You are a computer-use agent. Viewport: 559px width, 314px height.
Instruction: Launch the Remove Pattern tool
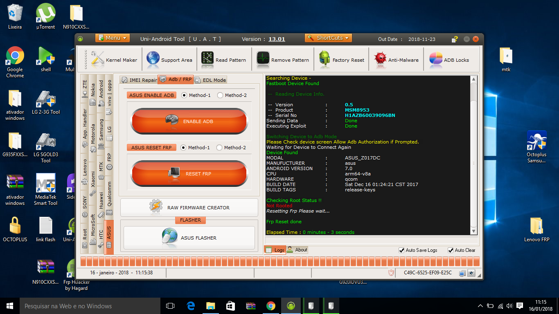[x=283, y=60]
